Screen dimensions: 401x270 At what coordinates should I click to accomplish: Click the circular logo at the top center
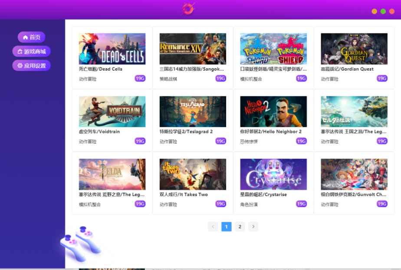click(x=188, y=9)
